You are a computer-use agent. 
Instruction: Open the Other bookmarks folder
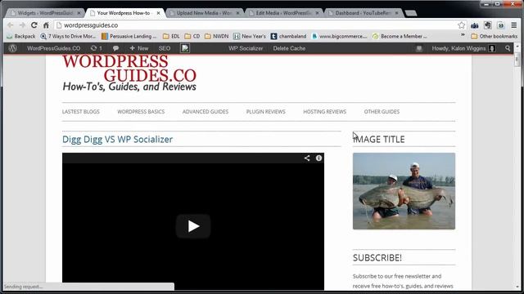[494, 36]
